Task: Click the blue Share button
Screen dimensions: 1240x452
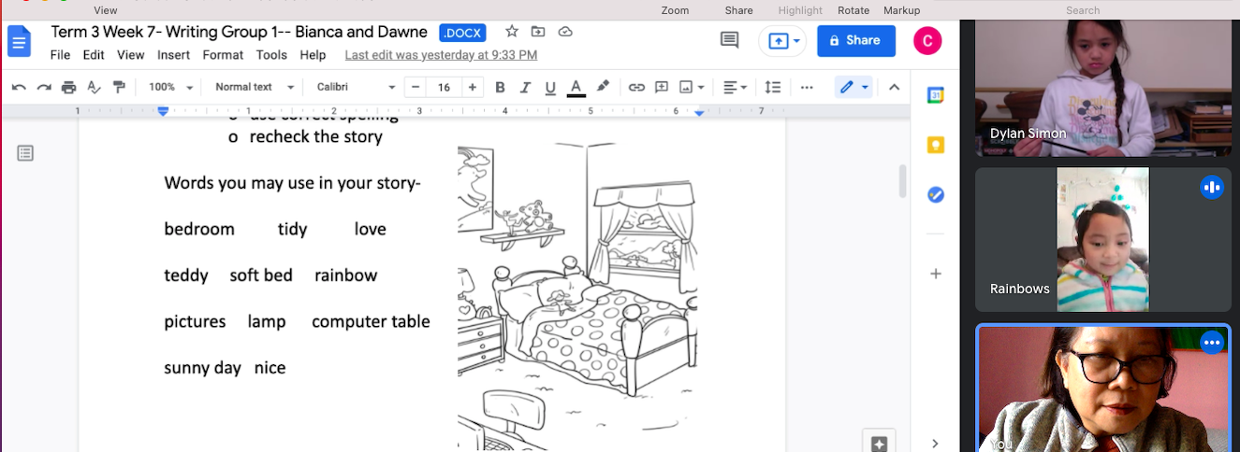Action: [856, 41]
